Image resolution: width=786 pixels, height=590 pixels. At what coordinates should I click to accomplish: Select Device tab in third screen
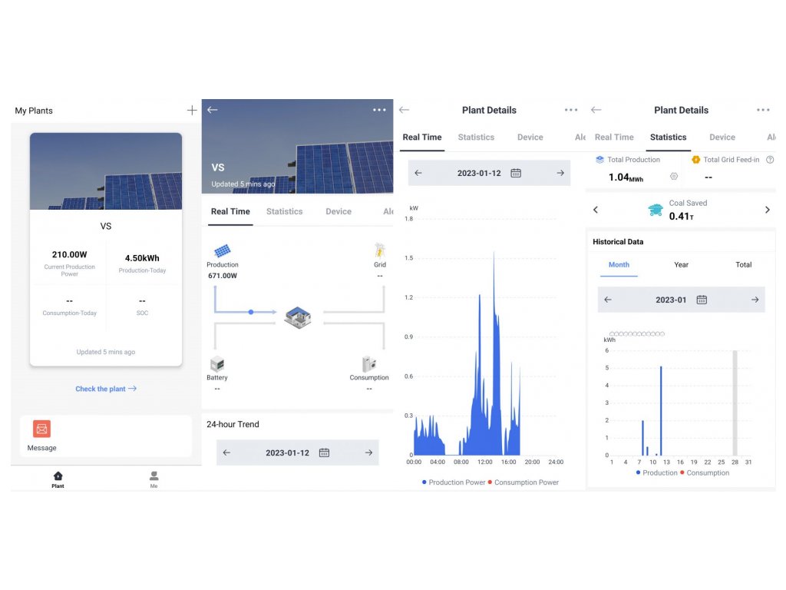[x=530, y=138]
